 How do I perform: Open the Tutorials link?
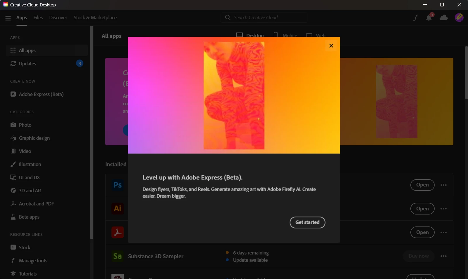click(47, 274)
